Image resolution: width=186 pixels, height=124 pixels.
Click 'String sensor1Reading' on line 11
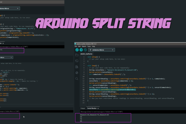(x=127, y=79)
